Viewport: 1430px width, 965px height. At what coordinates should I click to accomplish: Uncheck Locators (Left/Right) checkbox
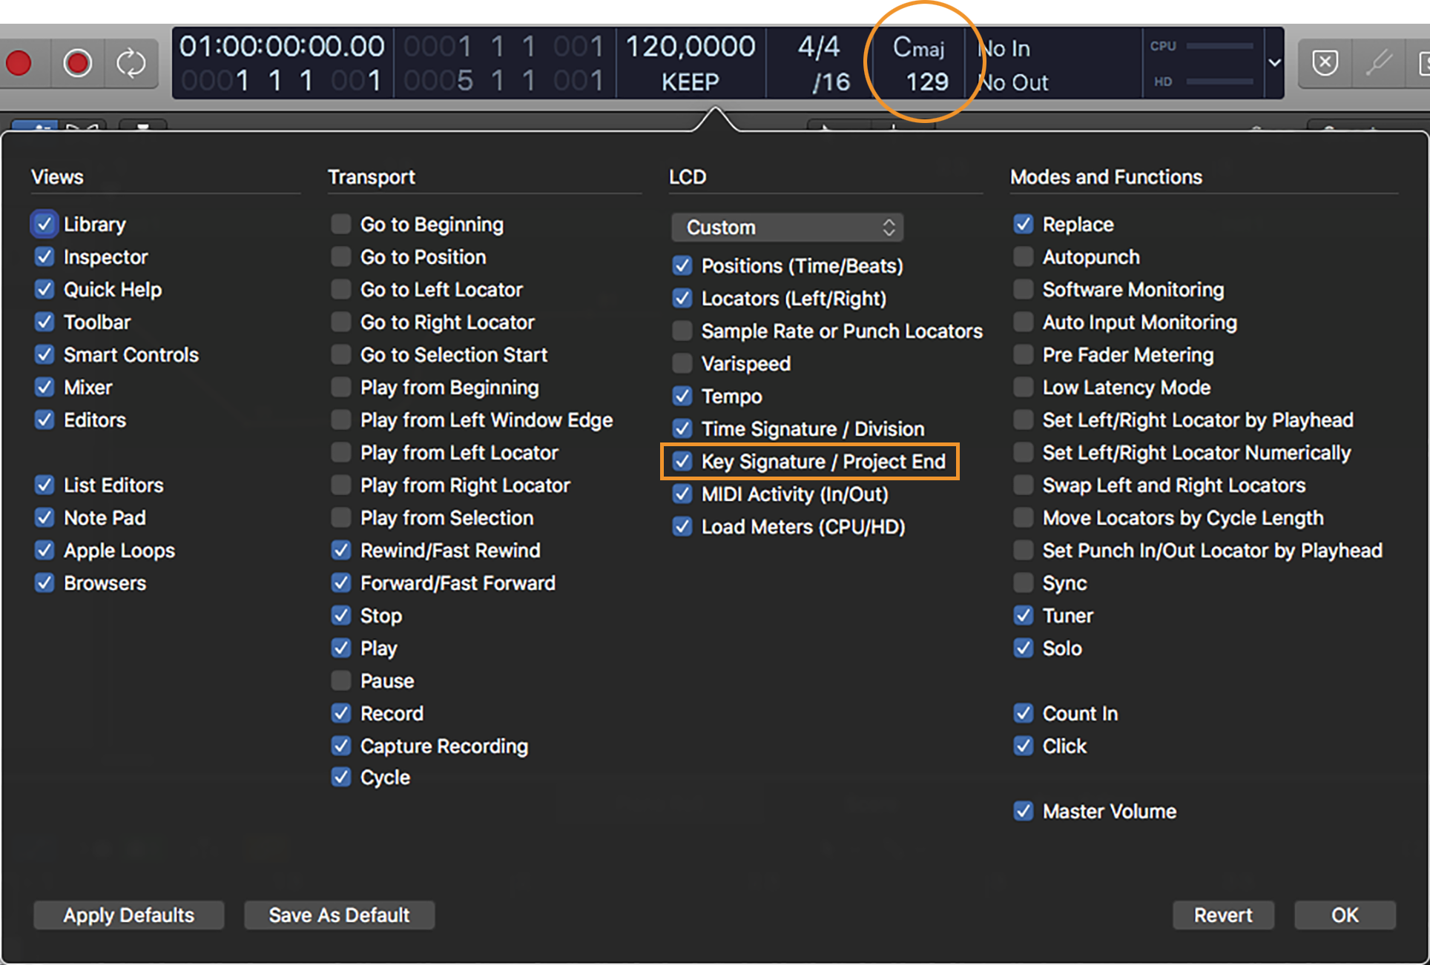[682, 298]
